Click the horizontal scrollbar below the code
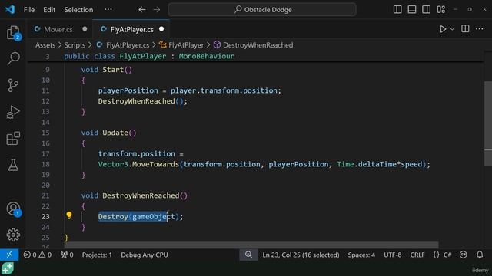Screen dimensions: 492x276 [251, 245]
